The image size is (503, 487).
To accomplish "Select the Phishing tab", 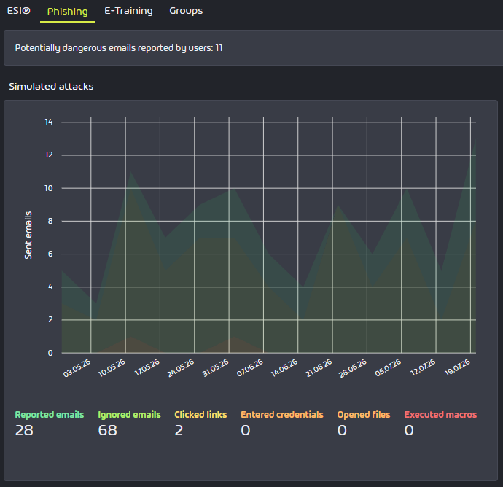I will tap(67, 12).
